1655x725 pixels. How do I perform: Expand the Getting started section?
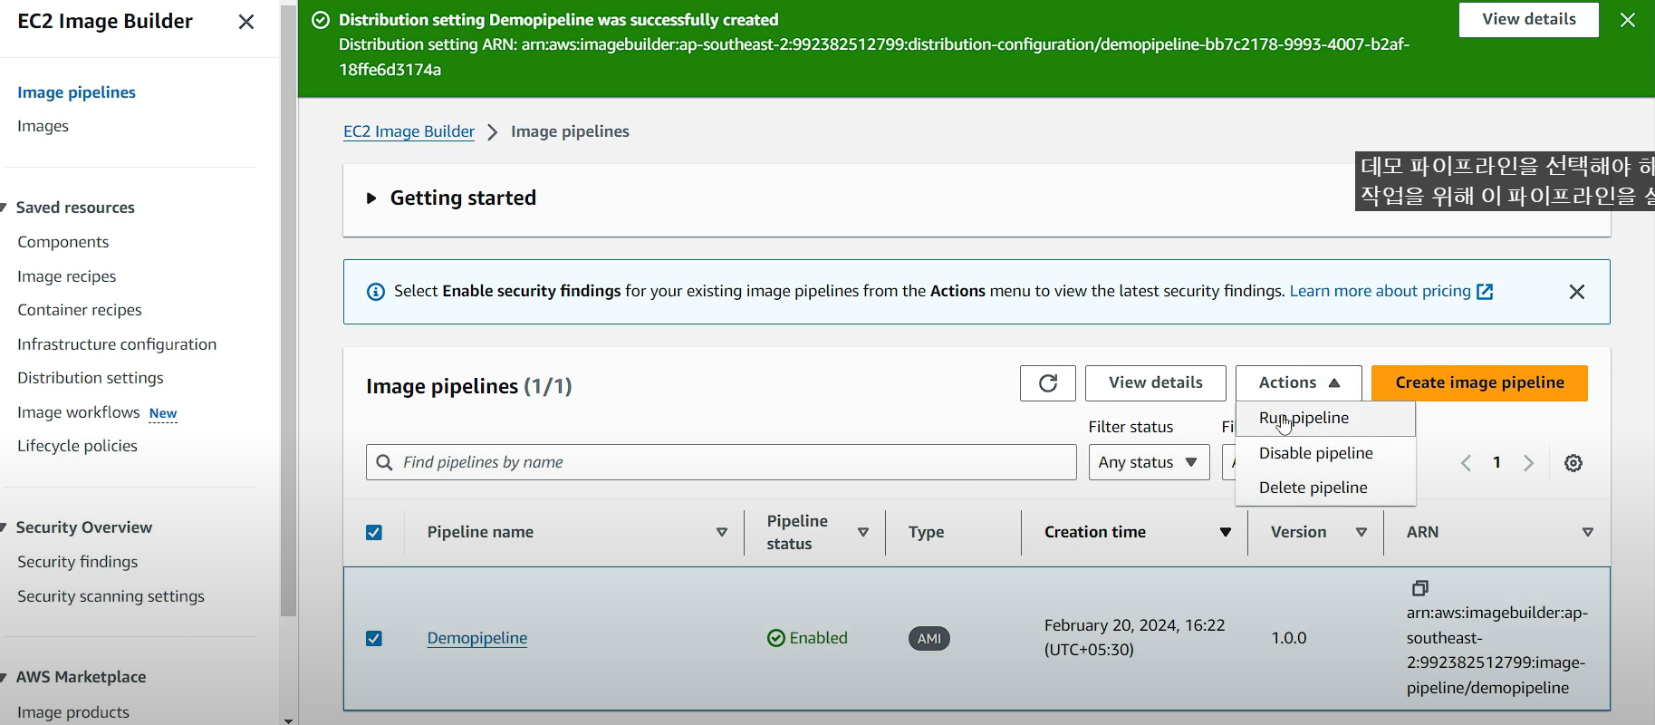(x=370, y=198)
